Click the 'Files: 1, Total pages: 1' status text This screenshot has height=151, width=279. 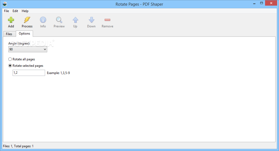point(18,146)
